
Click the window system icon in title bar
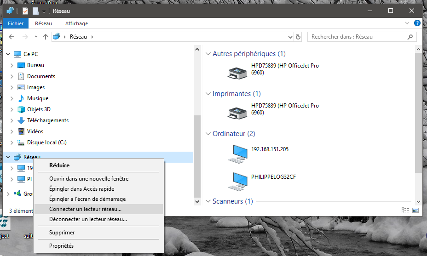coord(10,11)
